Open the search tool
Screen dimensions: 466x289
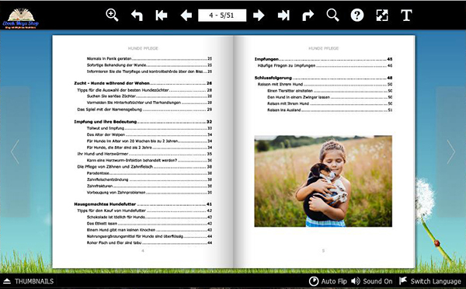tap(332, 16)
